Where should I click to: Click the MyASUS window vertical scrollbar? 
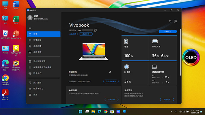pyautogui.click(x=180, y=52)
